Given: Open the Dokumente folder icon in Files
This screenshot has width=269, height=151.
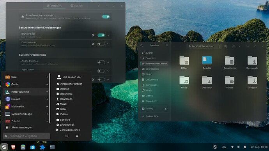Looking at the screenshot, I should pyautogui.click(x=230, y=60).
